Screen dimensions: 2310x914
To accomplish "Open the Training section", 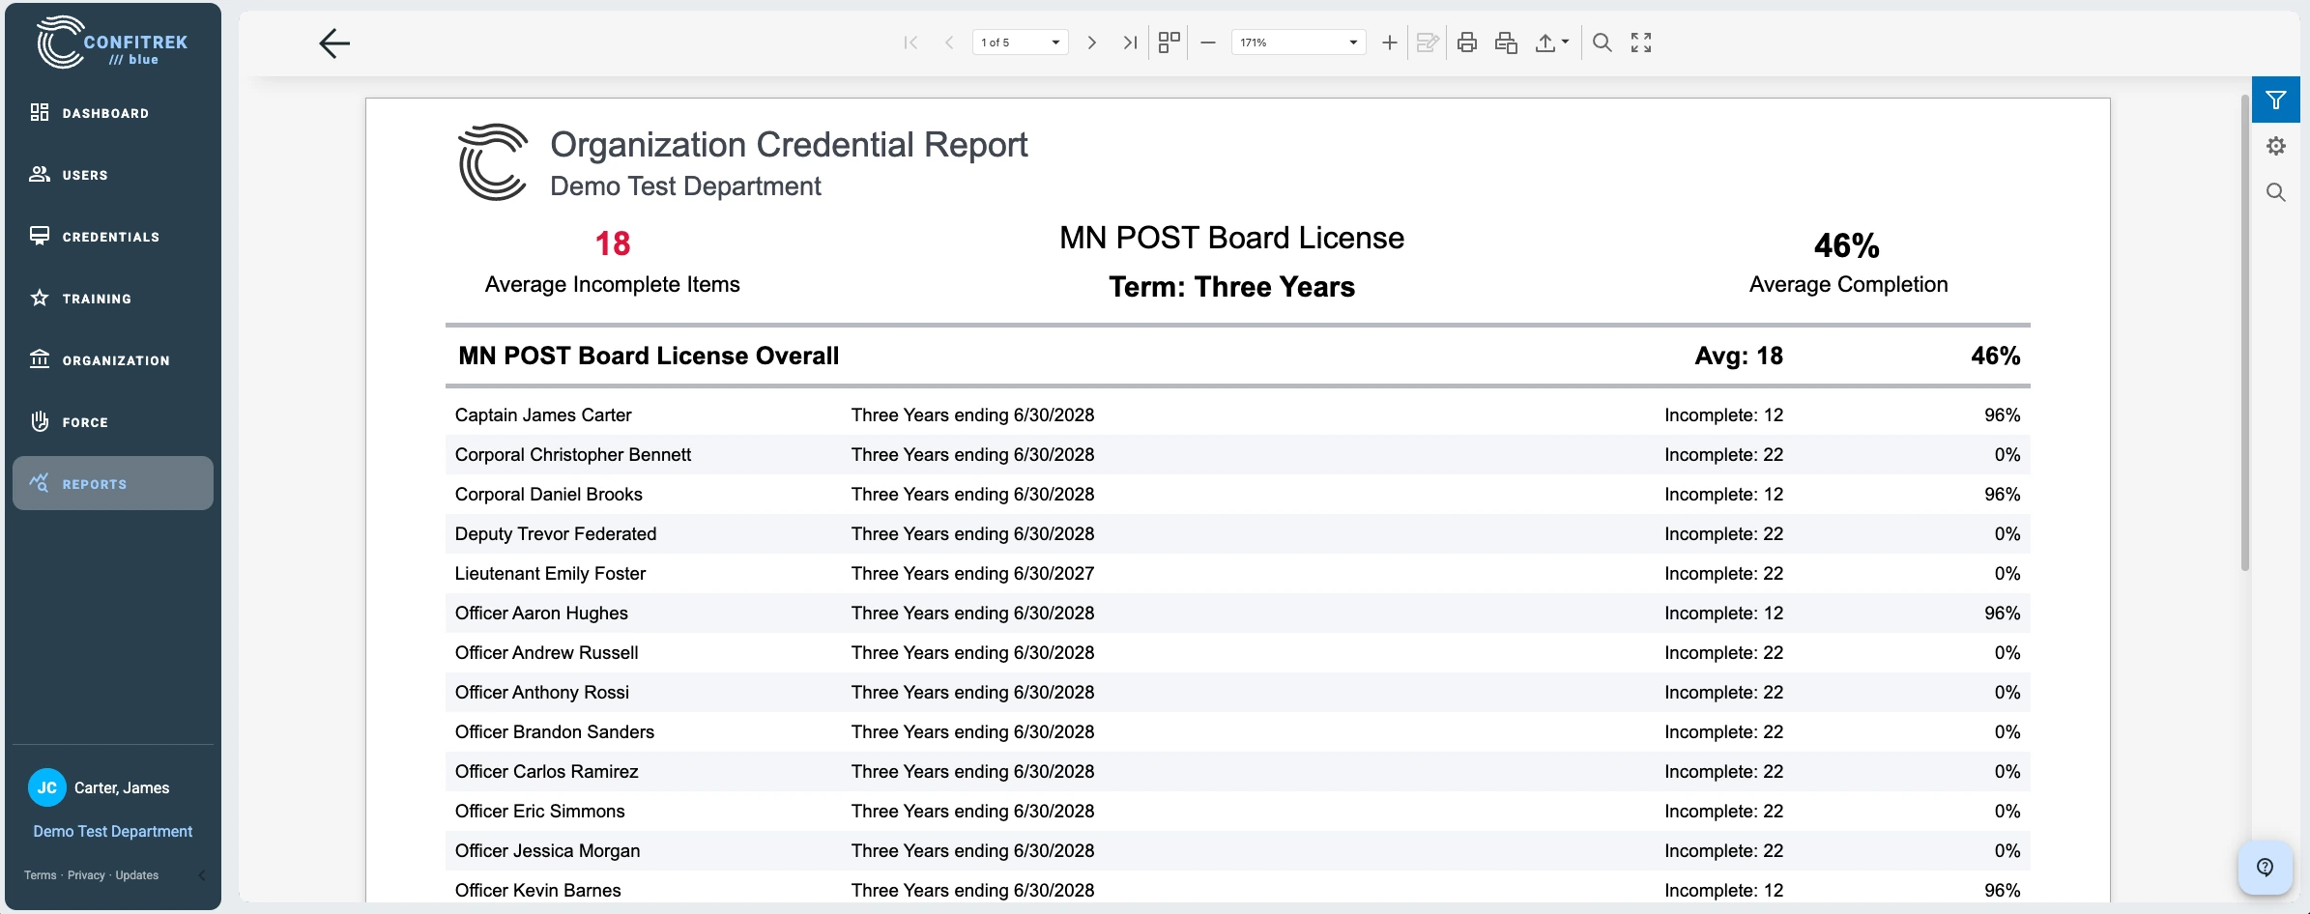I will (113, 299).
